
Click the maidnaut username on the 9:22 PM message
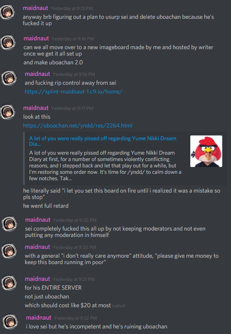pyautogui.click(x=38, y=318)
